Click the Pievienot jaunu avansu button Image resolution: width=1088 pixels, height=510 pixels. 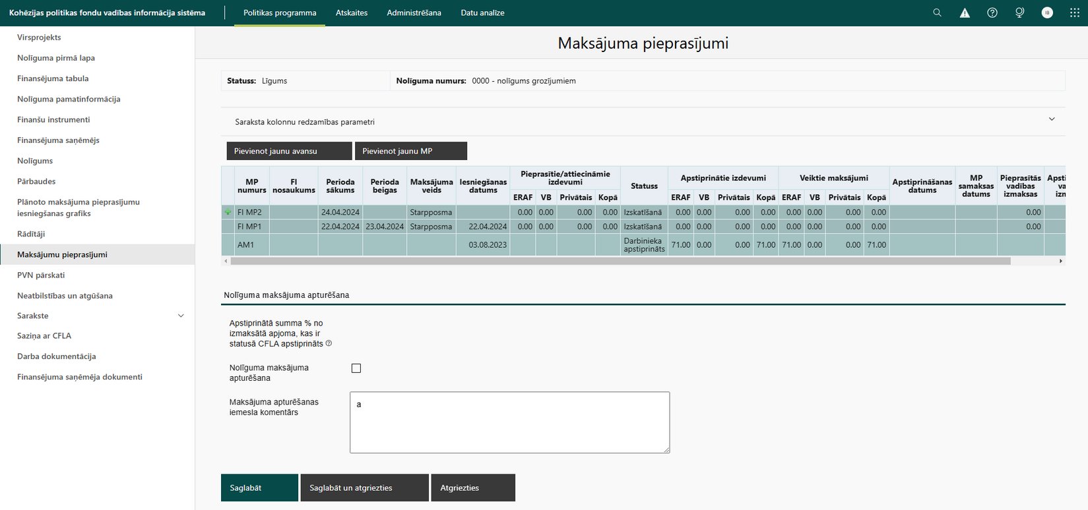click(289, 151)
